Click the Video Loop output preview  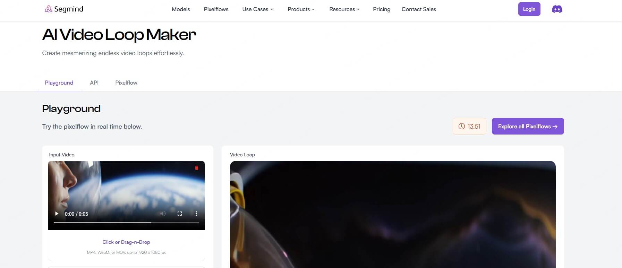[x=393, y=214]
